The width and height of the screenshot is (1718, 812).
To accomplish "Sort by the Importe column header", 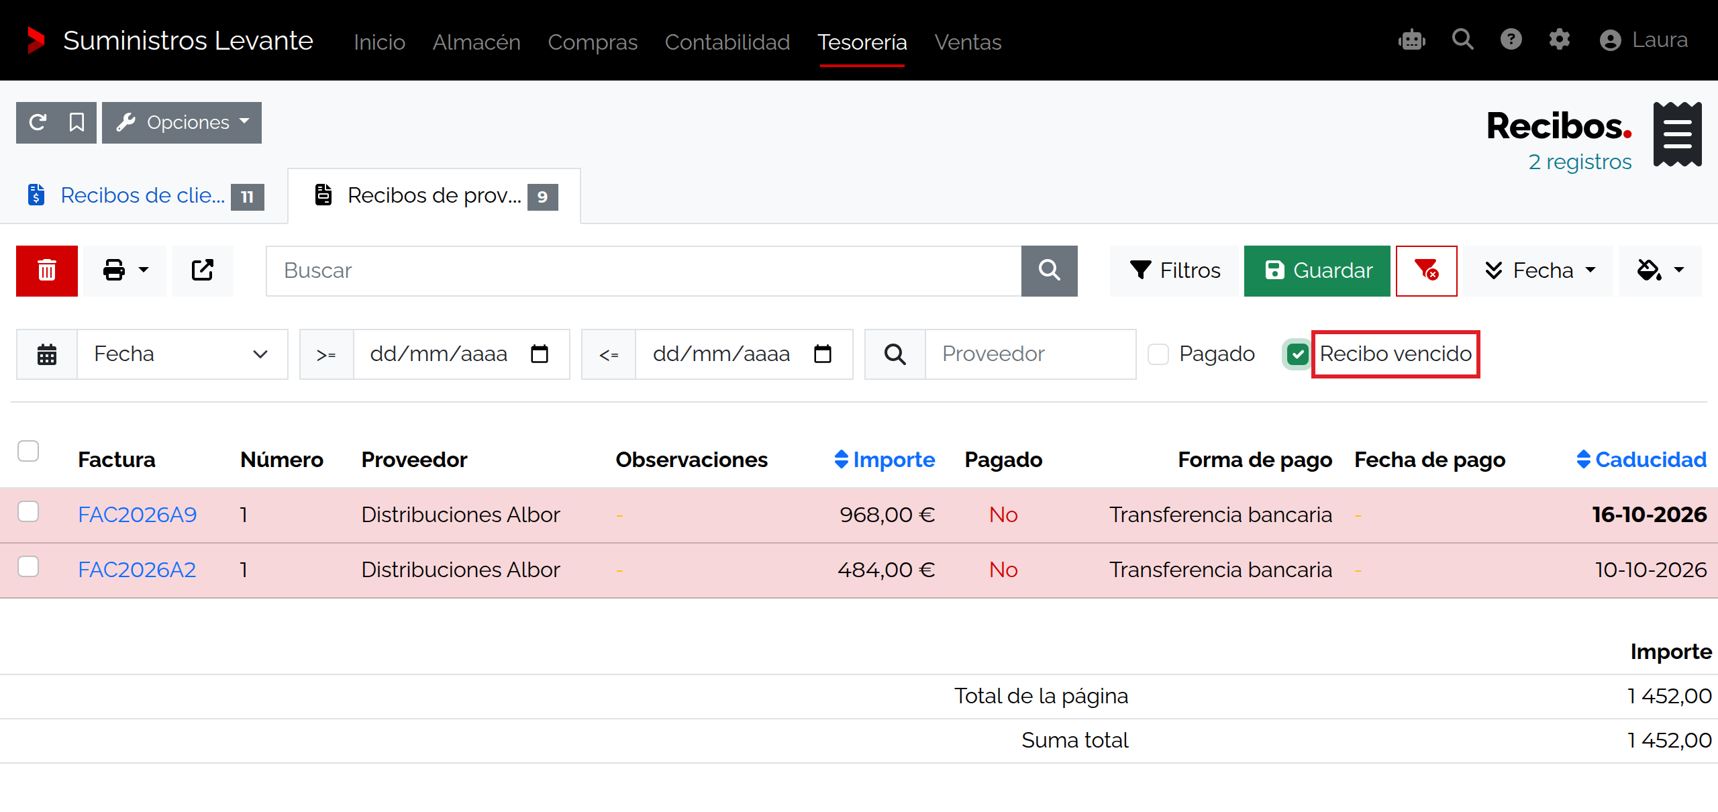I will [885, 460].
